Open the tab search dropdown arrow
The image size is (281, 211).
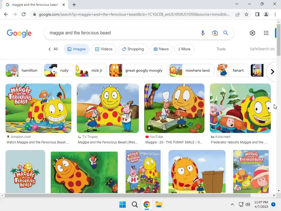tap(237, 4)
